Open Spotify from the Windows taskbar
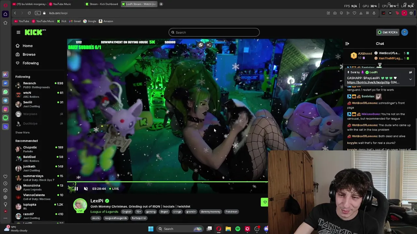This screenshot has height=234, width=417. (x=238, y=229)
